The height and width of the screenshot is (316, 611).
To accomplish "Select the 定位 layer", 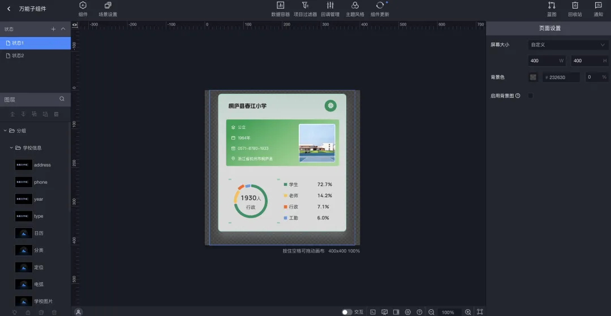I will click(x=35, y=267).
